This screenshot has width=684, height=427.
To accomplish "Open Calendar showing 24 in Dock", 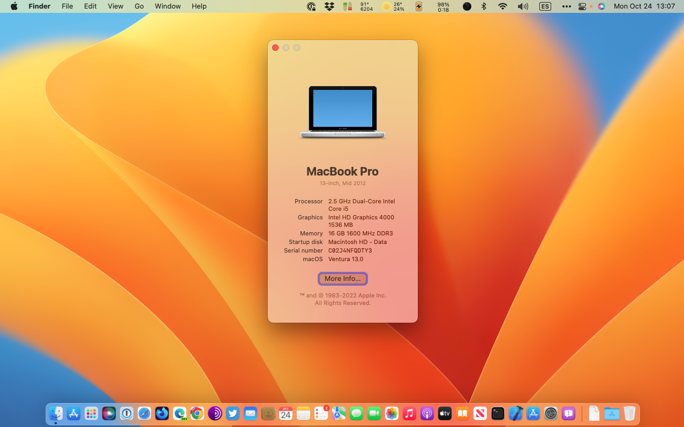I will 285,413.
